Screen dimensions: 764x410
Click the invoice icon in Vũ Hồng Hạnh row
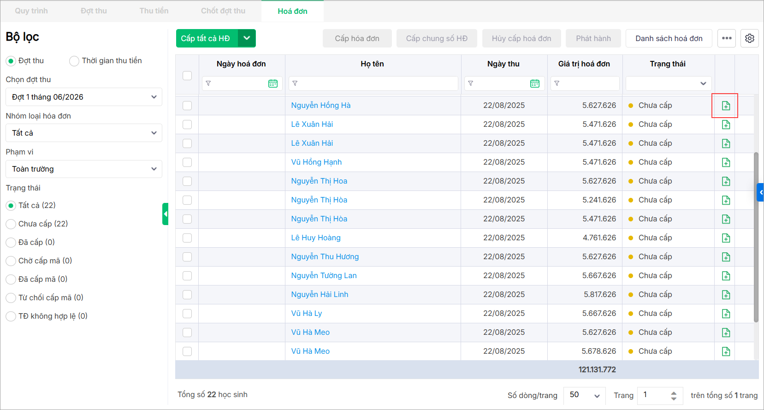tap(726, 162)
